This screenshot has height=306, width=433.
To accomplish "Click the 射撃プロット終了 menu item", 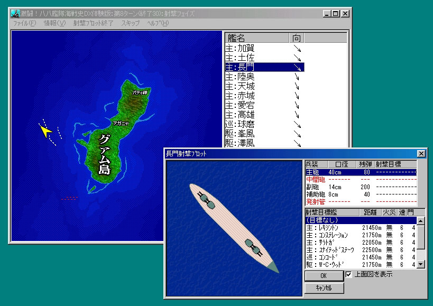I will [93, 23].
